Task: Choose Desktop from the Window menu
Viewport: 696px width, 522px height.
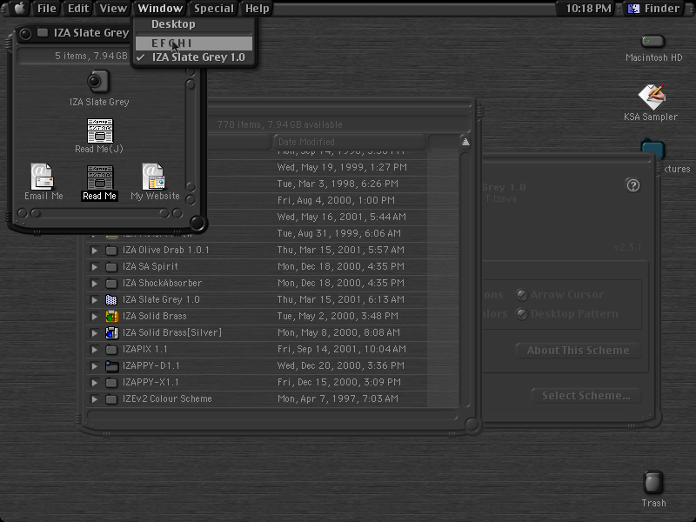Action: tap(194, 24)
